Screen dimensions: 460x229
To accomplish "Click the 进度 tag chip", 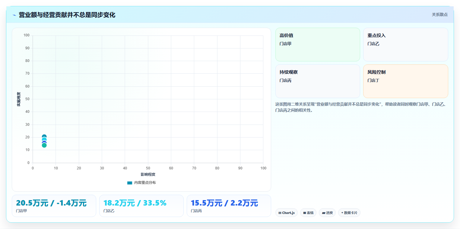I will click(327, 213).
